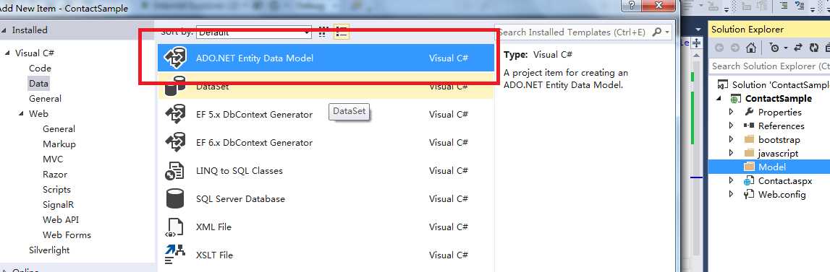Click the Properties wrench icon

(x=748, y=112)
